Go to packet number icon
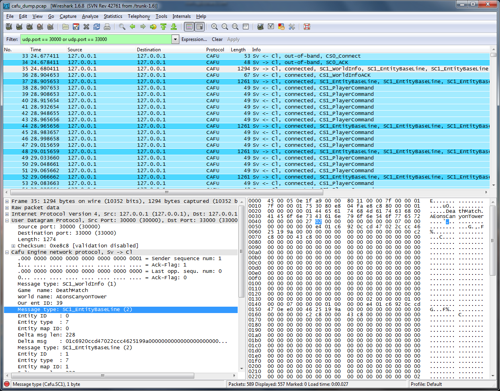This screenshot has height=391, width=500. pos(153,27)
